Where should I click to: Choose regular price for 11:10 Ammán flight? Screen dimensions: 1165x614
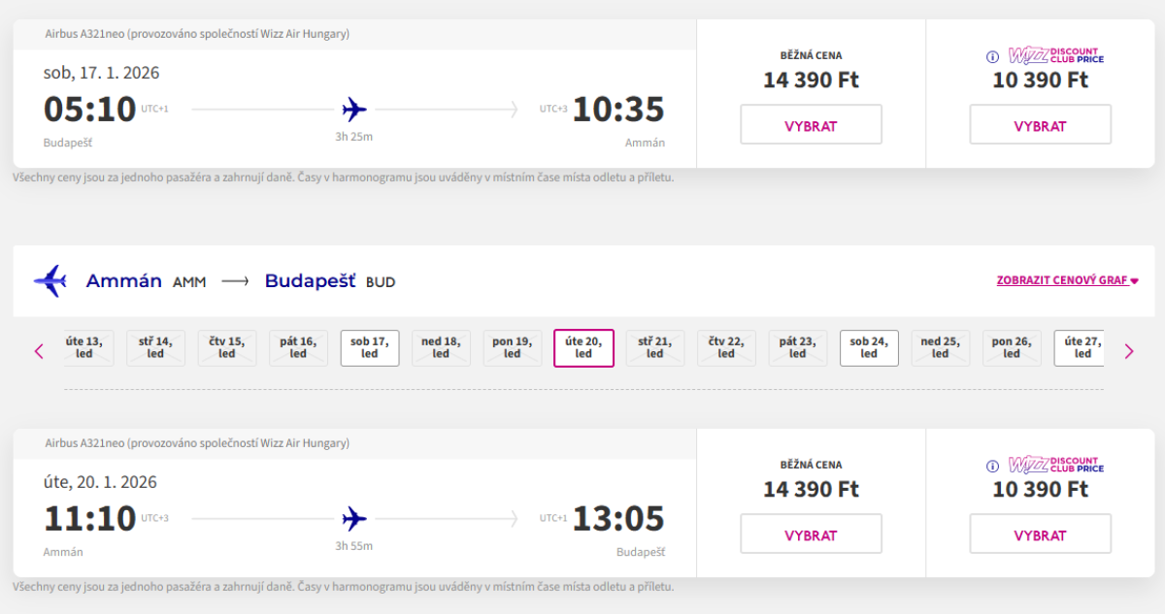click(811, 534)
